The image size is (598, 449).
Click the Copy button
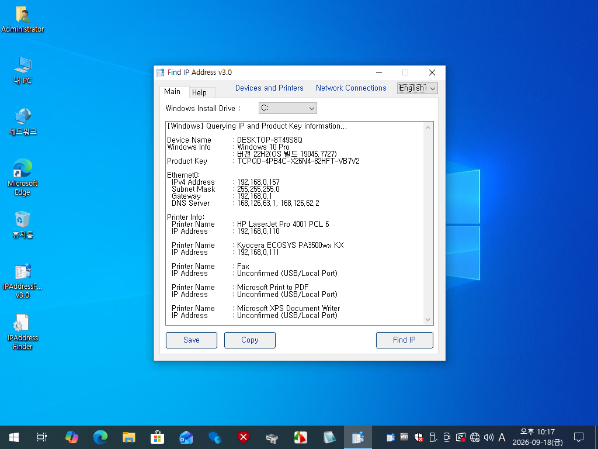[x=250, y=340]
